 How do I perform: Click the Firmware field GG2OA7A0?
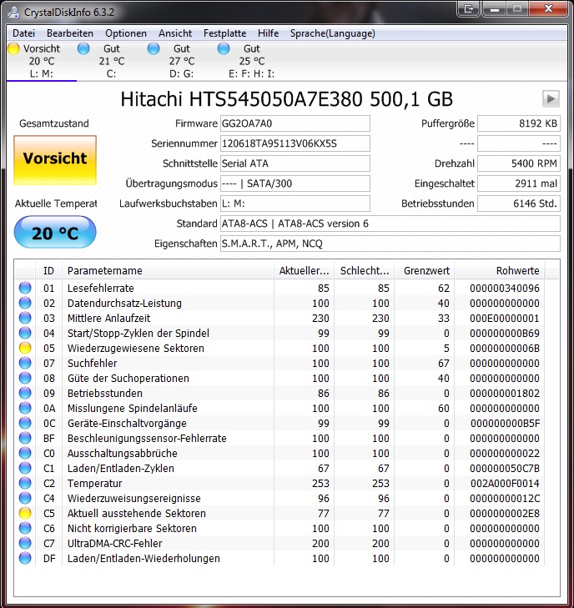pos(295,123)
